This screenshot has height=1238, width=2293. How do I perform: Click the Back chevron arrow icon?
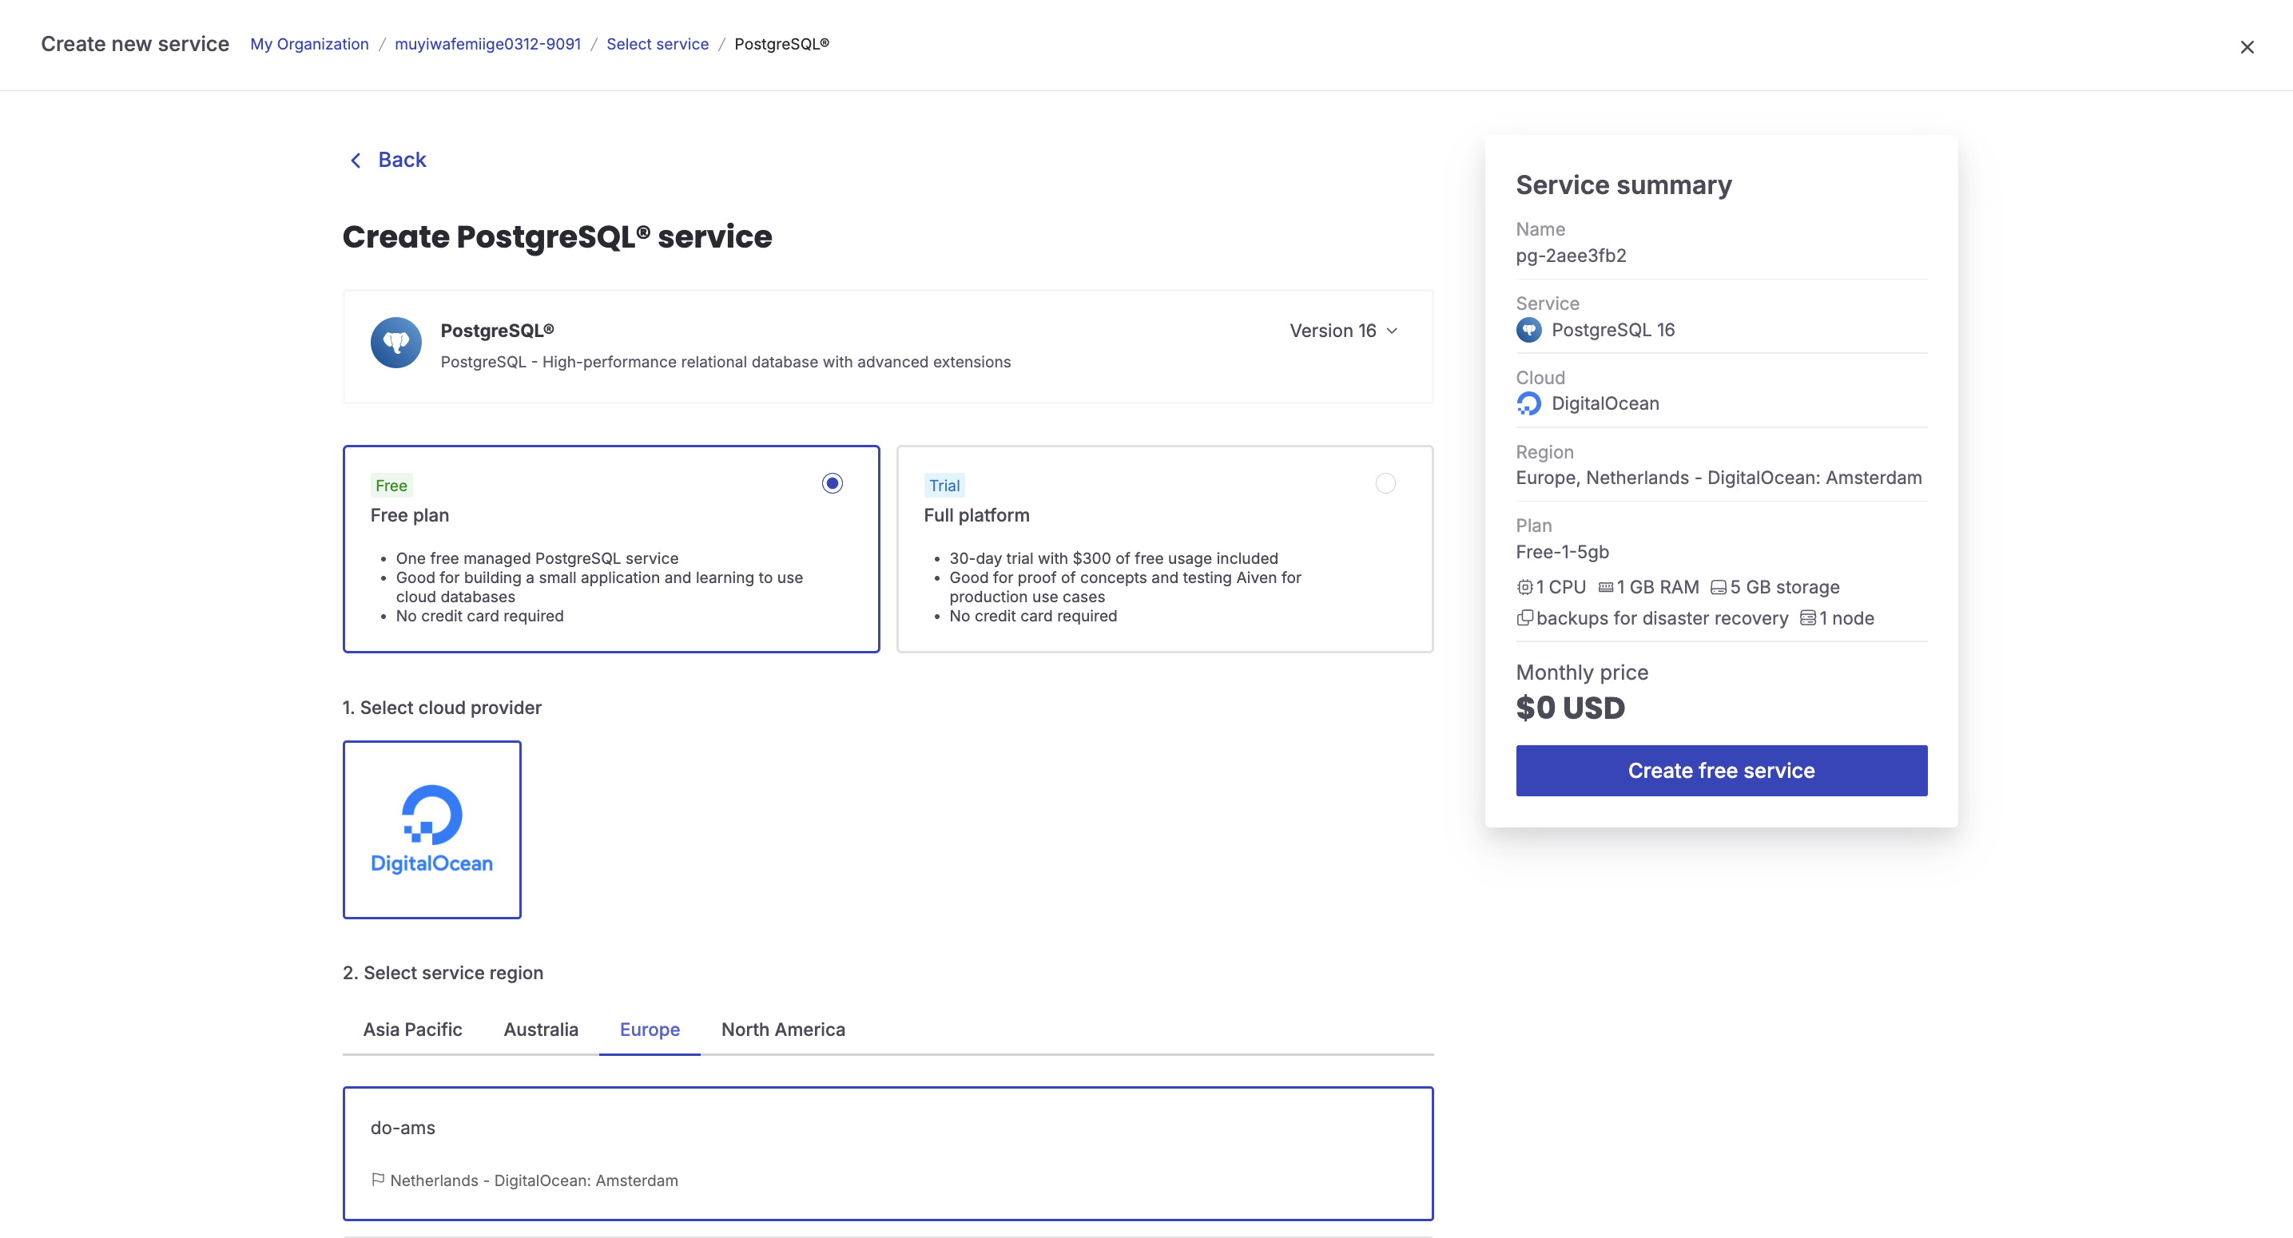point(356,161)
